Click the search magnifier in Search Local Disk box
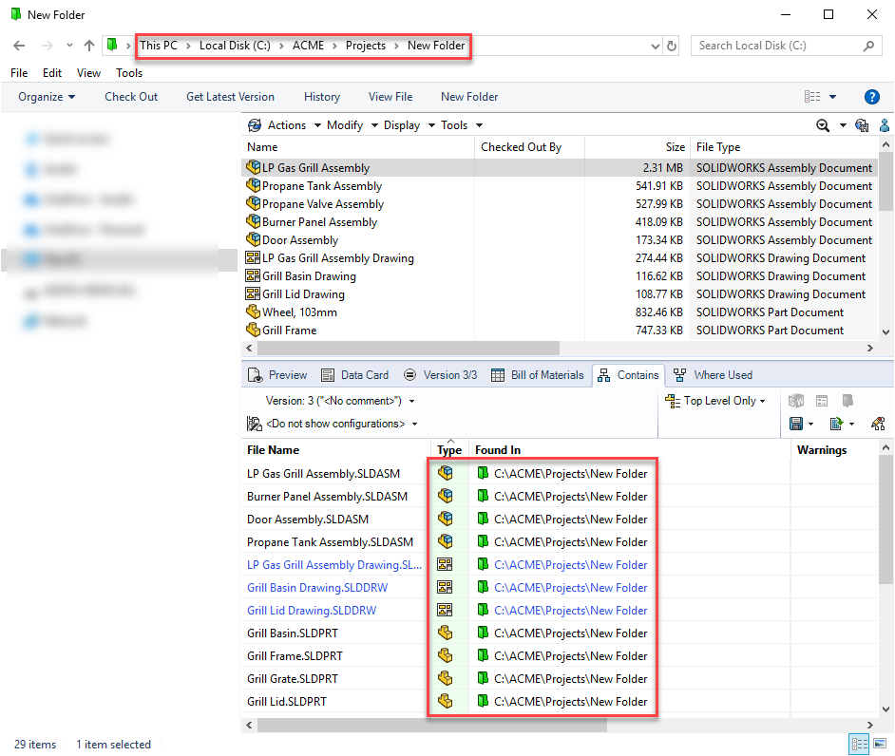Viewport: 895px width, 756px height. [x=868, y=47]
